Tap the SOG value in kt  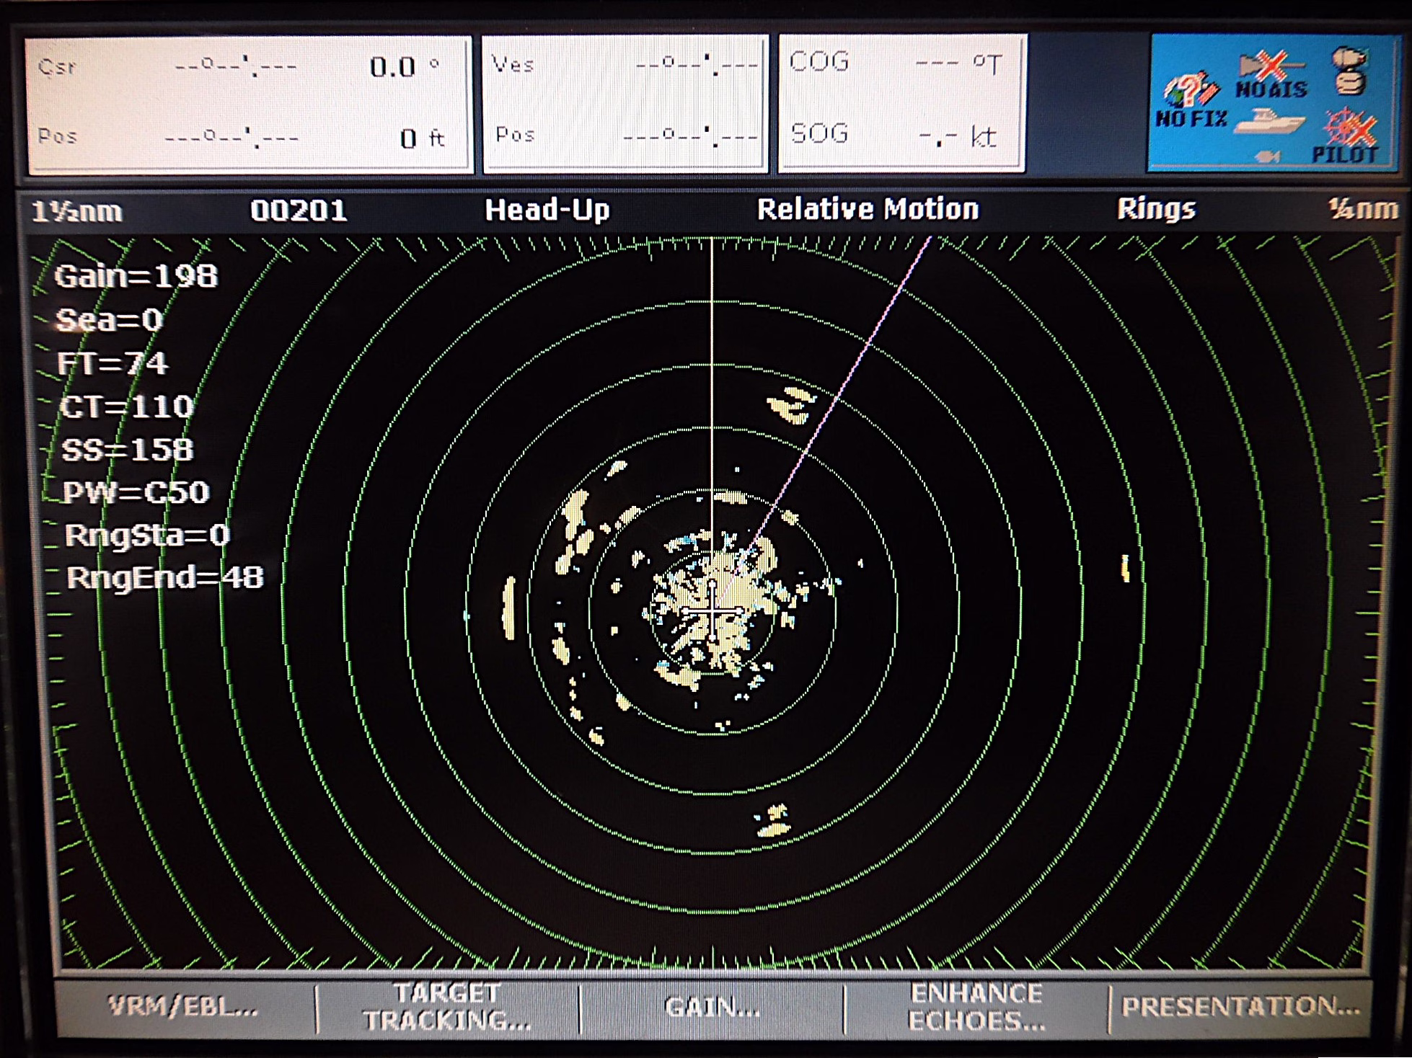coord(959,136)
